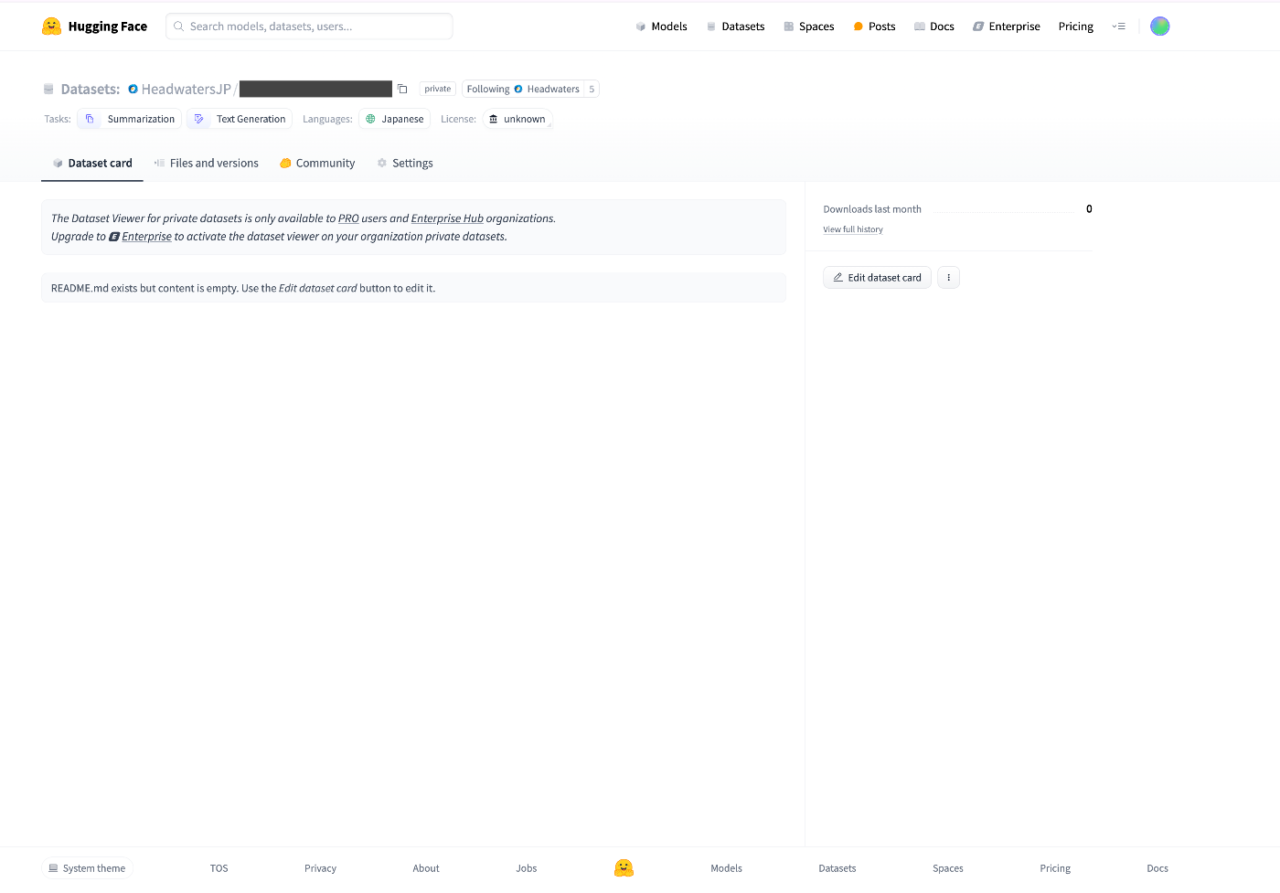The width and height of the screenshot is (1280, 893).
Task: Click the private badge
Action: [438, 89]
